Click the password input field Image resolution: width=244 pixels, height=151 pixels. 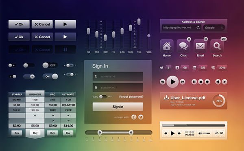tap(118, 88)
